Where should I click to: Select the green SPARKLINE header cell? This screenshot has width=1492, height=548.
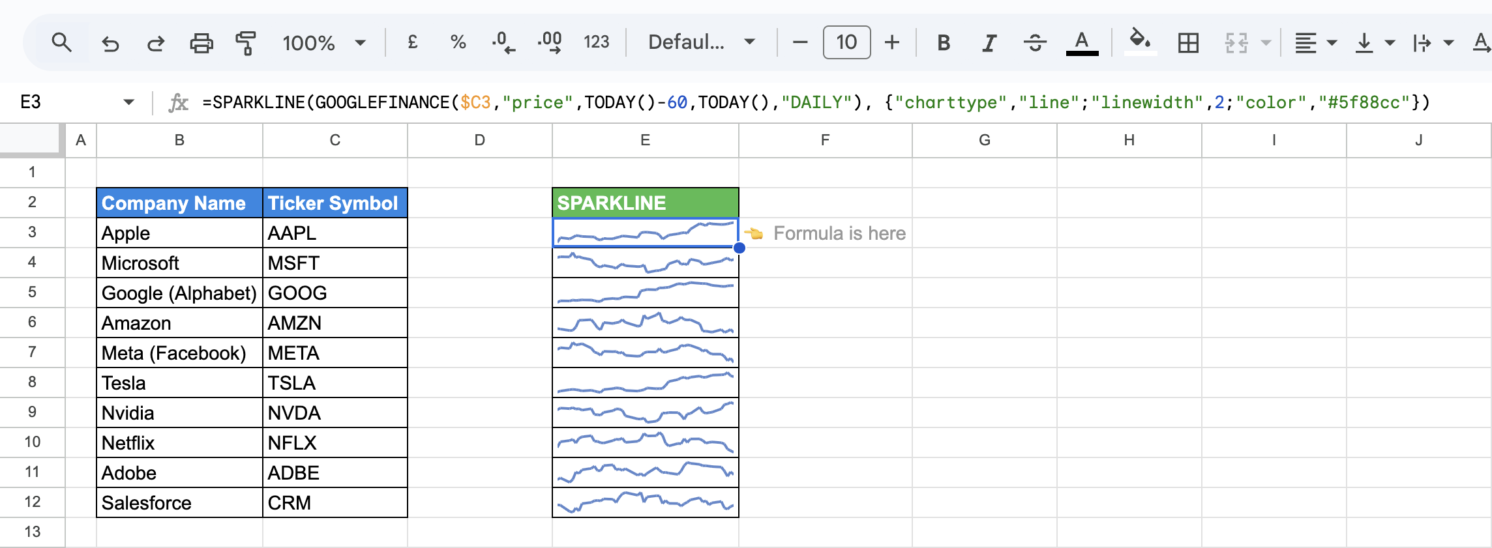[645, 203]
